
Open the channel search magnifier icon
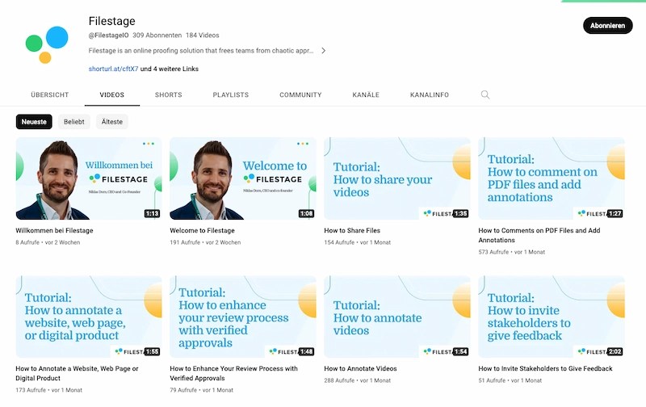pyautogui.click(x=485, y=94)
